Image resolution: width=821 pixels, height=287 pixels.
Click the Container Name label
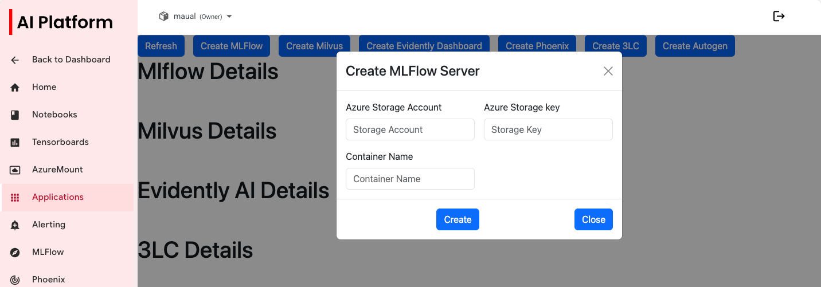click(380, 156)
